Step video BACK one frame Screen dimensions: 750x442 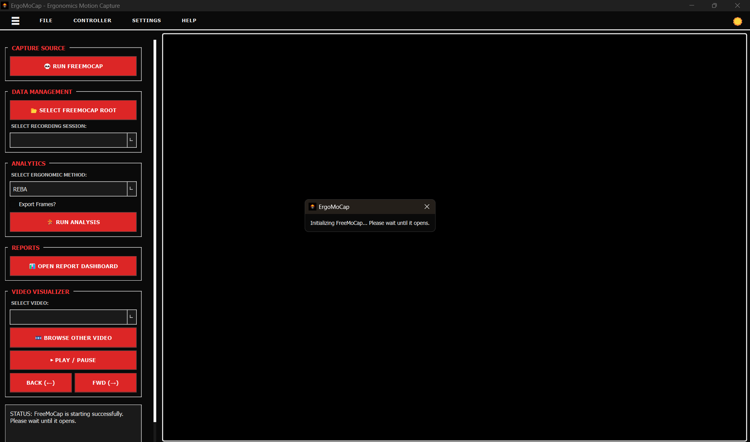(x=41, y=383)
